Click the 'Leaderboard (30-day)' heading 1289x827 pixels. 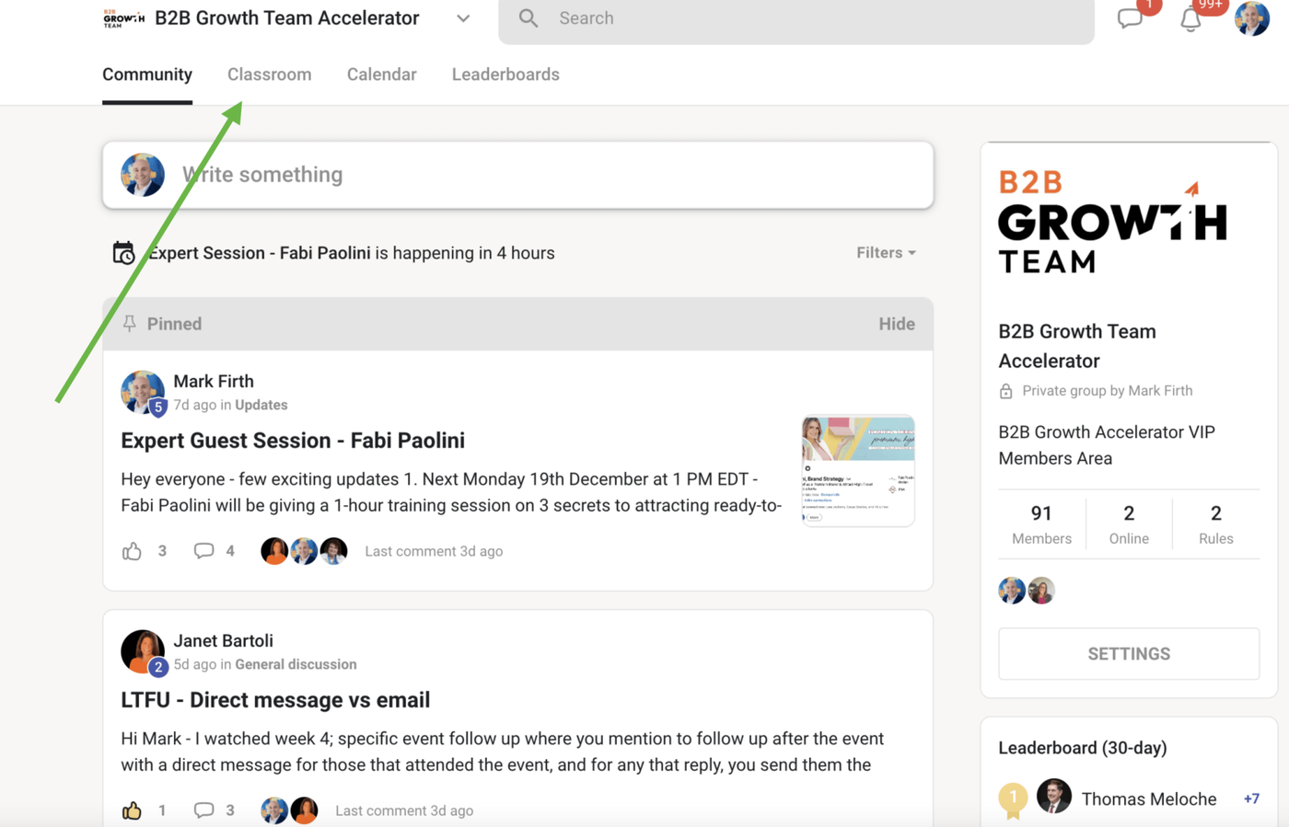1083,748
